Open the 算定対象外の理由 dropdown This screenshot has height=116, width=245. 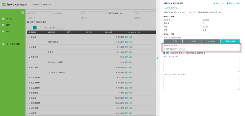coord(202,49)
